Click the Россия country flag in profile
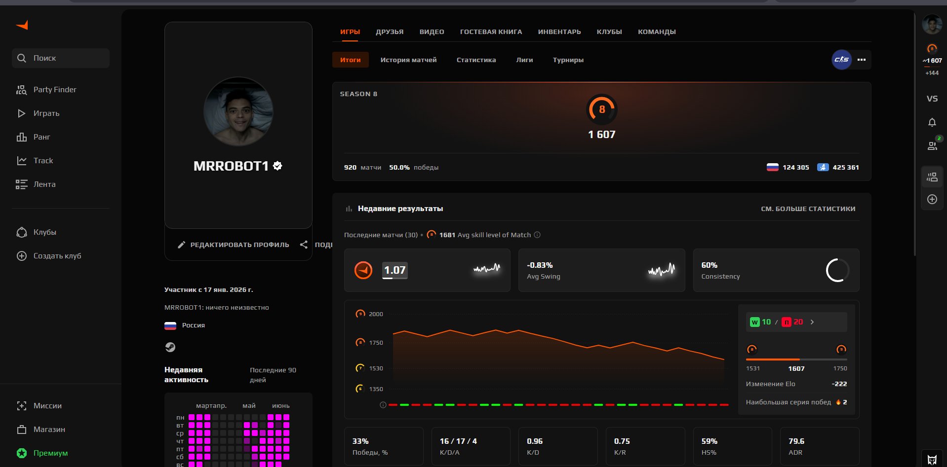Image resolution: width=947 pixels, height=467 pixels. (170, 325)
